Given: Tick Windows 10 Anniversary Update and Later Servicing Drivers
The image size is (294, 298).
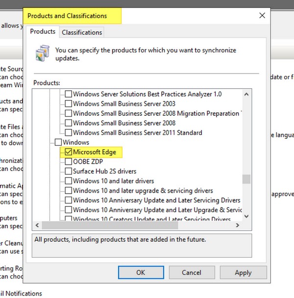Looking at the screenshot, I should tap(69, 200).
